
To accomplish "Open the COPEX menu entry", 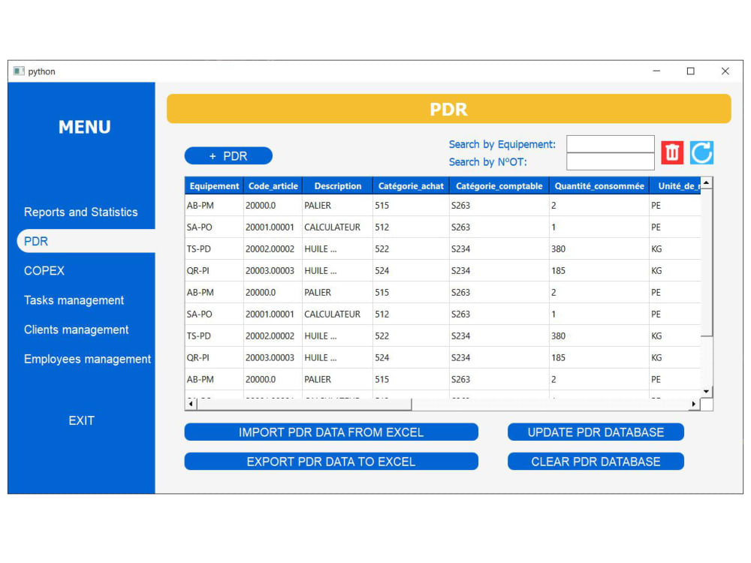I will click(x=44, y=270).
